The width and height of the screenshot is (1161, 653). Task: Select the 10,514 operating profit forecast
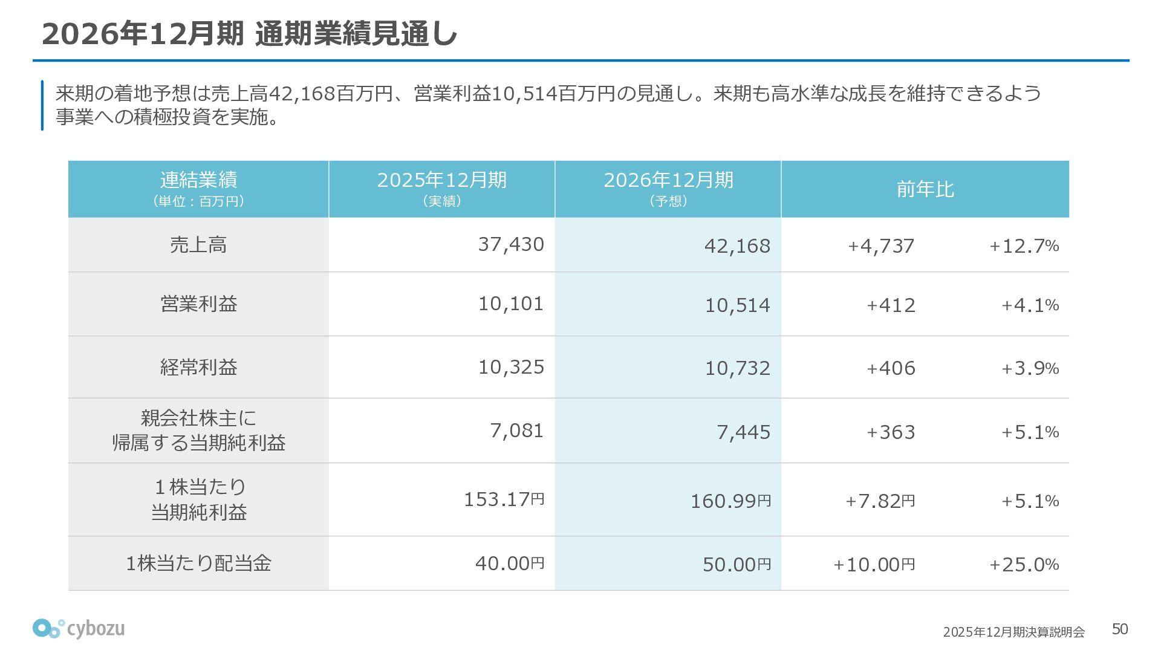[737, 305]
